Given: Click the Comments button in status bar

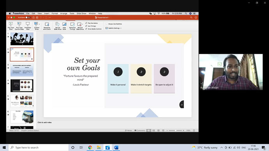Looking at the screenshot, I should coord(140,130).
